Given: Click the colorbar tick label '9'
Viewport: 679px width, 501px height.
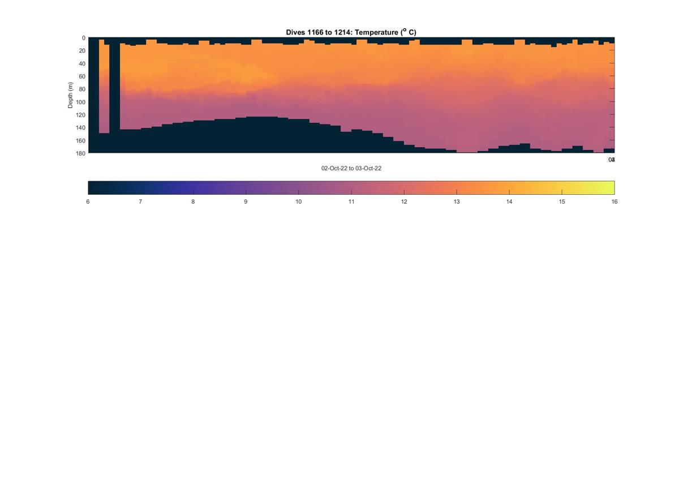Looking at the screenshot, I should [x=246, y=202].
